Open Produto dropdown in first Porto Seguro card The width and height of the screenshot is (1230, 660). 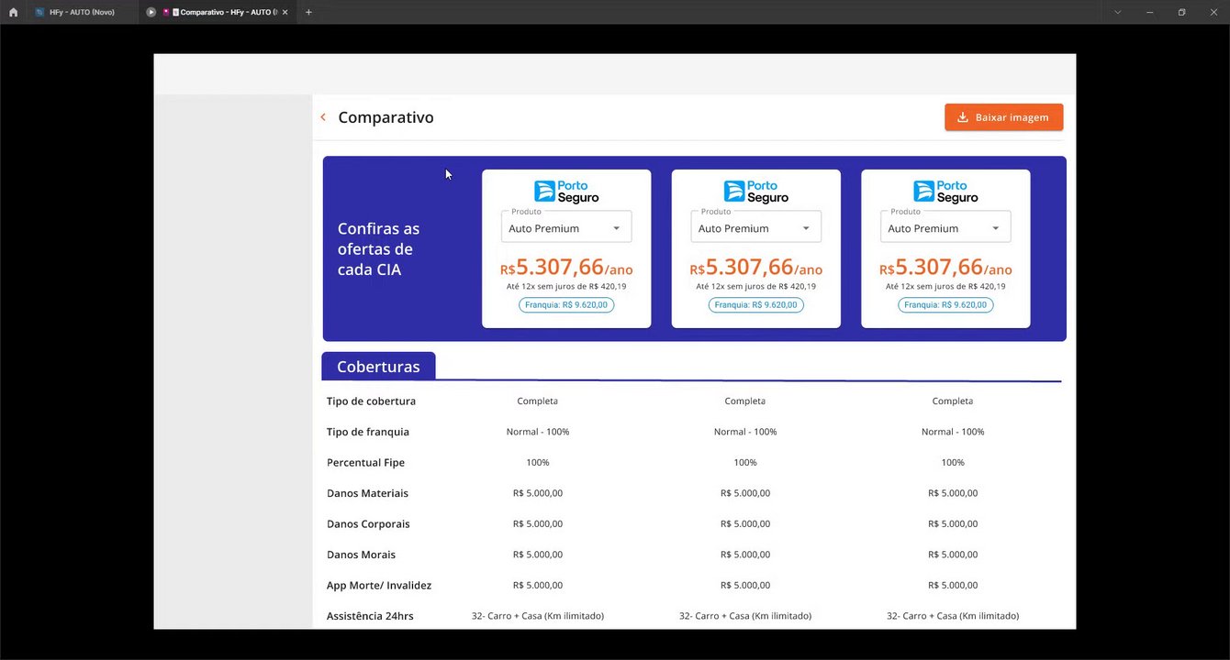click(566, 227)
